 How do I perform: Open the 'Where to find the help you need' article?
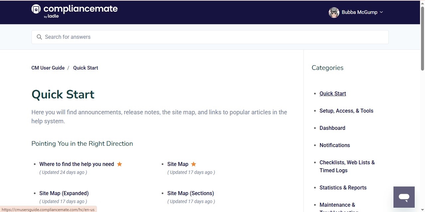pyautogui.click(x=77, y=164)
